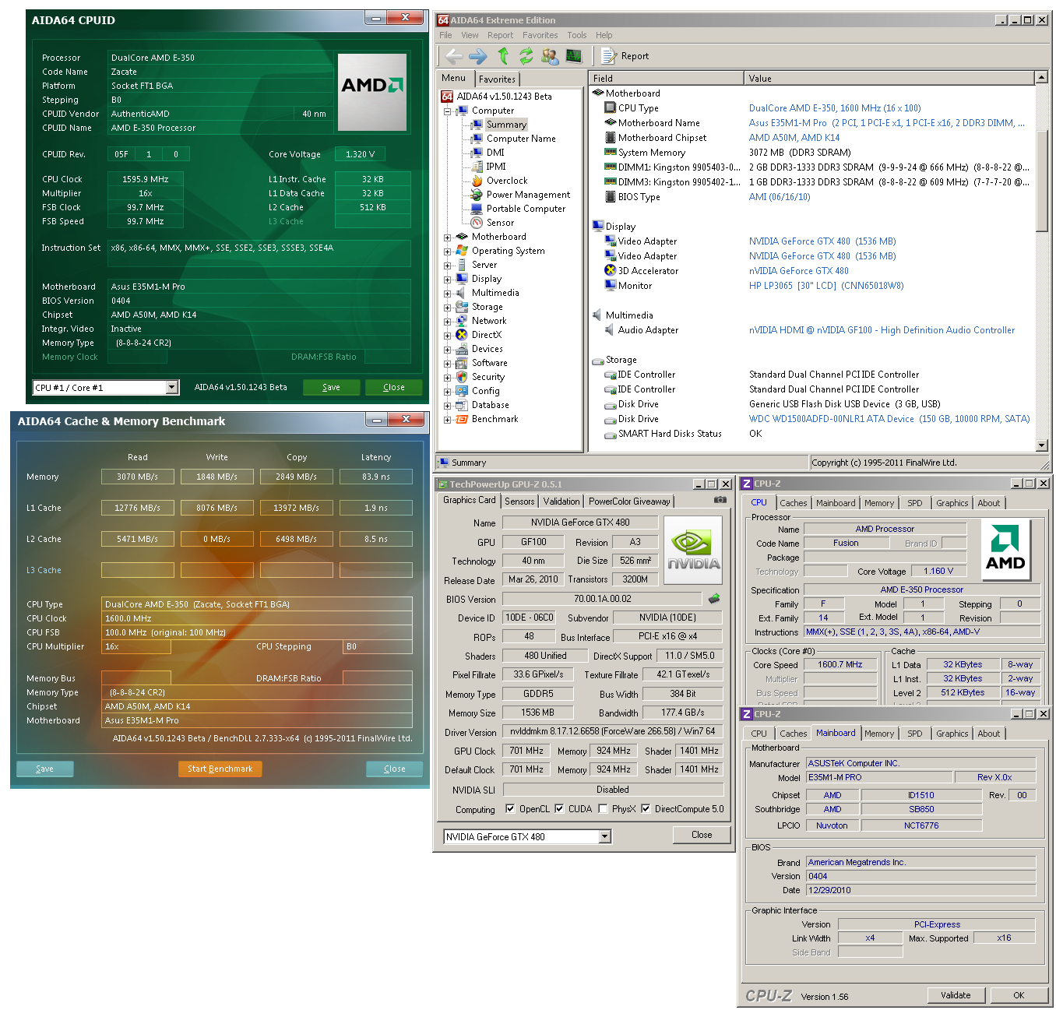Click the CPU Type chip icon
Screen dimensions: 1056x1010
[x=611, y=108]
